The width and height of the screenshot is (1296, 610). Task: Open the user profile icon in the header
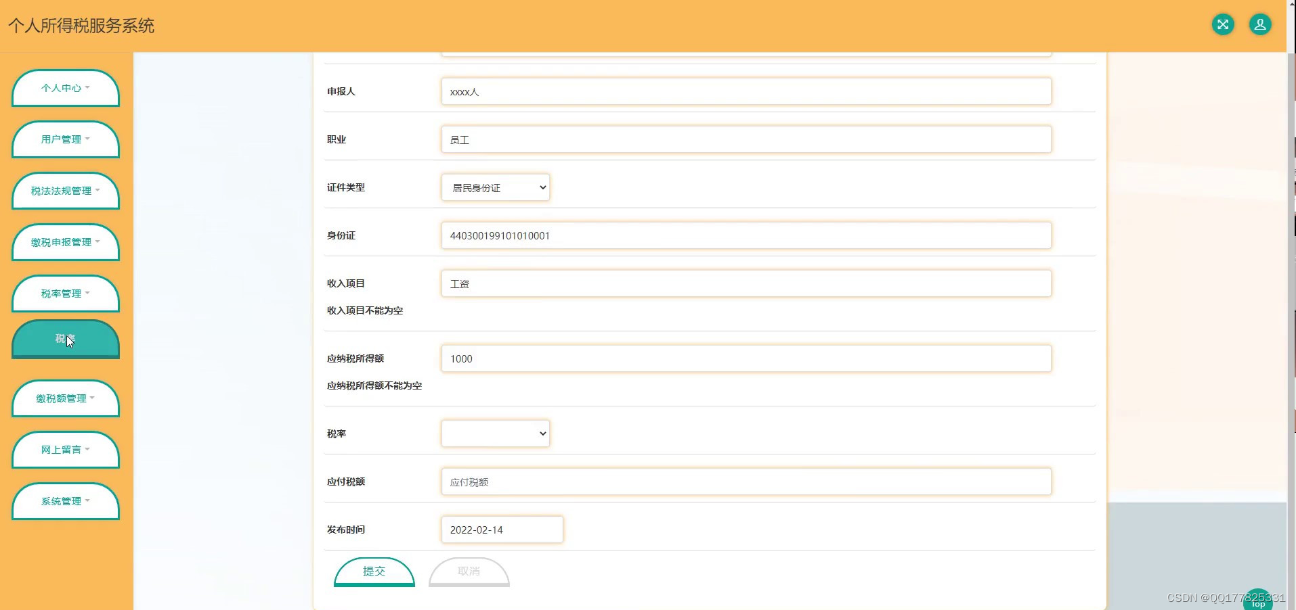click(x=1260, y=25)
